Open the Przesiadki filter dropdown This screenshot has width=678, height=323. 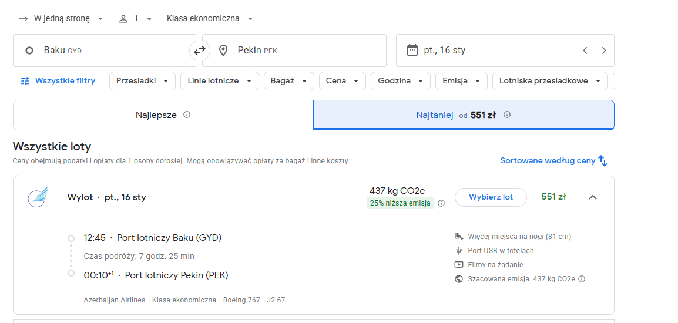tap(142, 81)
